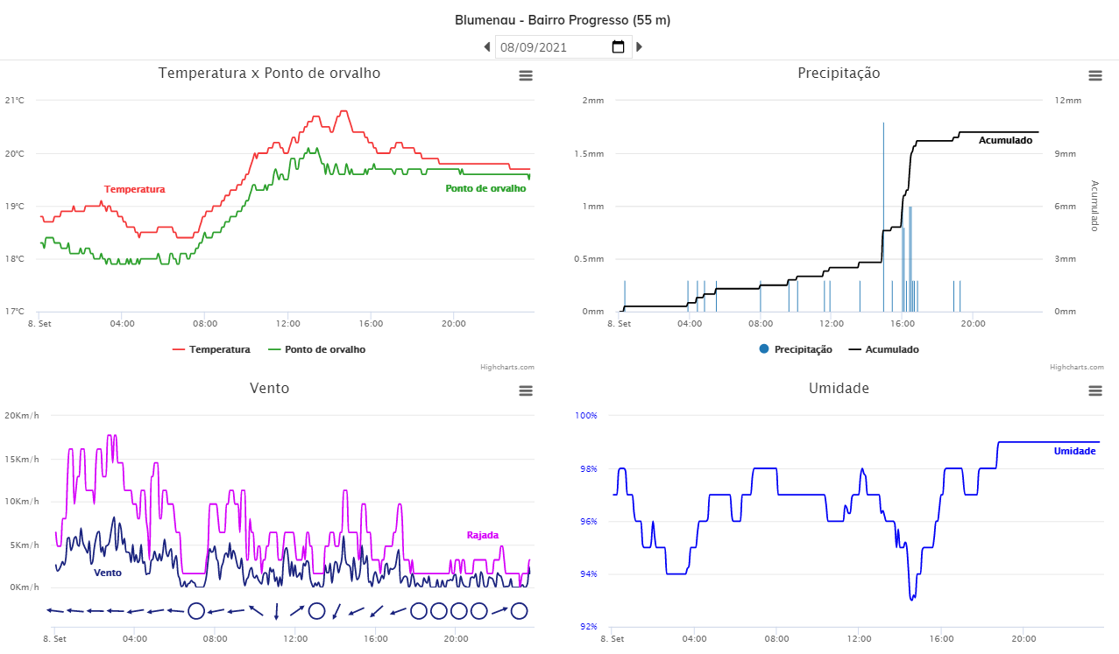Toggle the Ponto de orvalho legend series
The image size is (1119, 654).
click(x=316, y=349)
